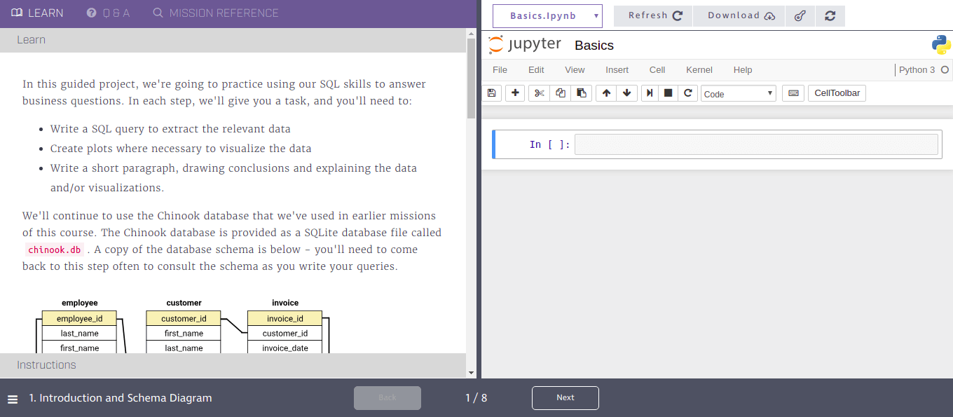Open the Kernel menu
The width and height of the screenshot is (953, 417).
point(699,70)
